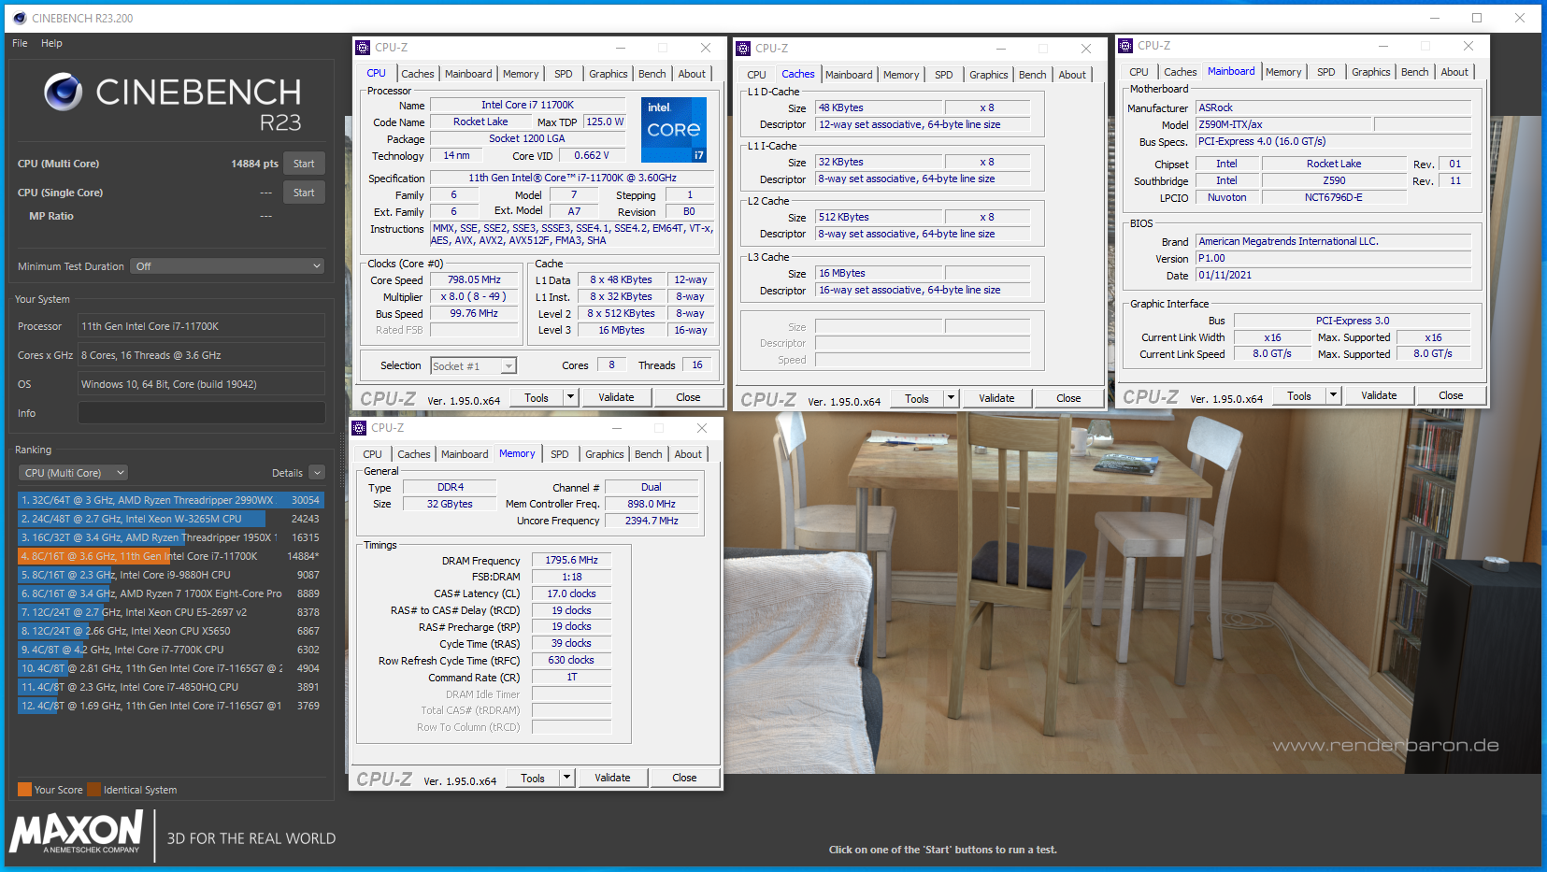Click the Close button in the CPU-Z Processor window
Screen dimensions: 1547x872
(688, 398)
